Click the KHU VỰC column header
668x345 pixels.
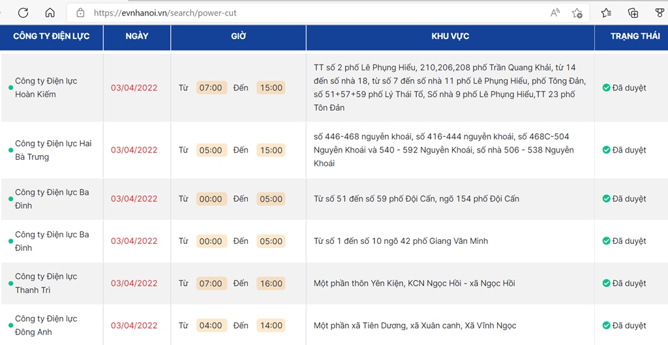pyautogui.click(x=450, y=37)
